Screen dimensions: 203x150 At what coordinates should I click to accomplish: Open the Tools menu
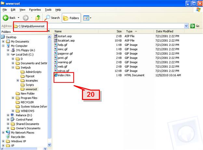[x=48, y=10]
